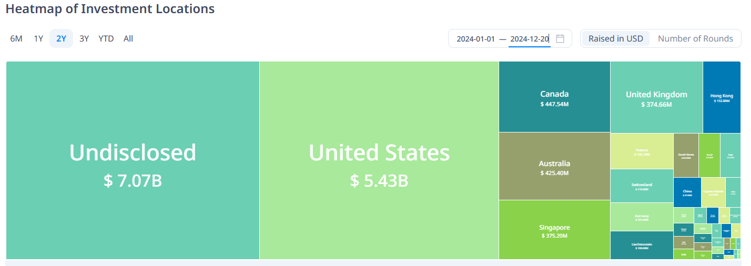Screen dimensions: 751x266
Task: Select the Undisclosed heatmap block
Action: coord(133,160)
